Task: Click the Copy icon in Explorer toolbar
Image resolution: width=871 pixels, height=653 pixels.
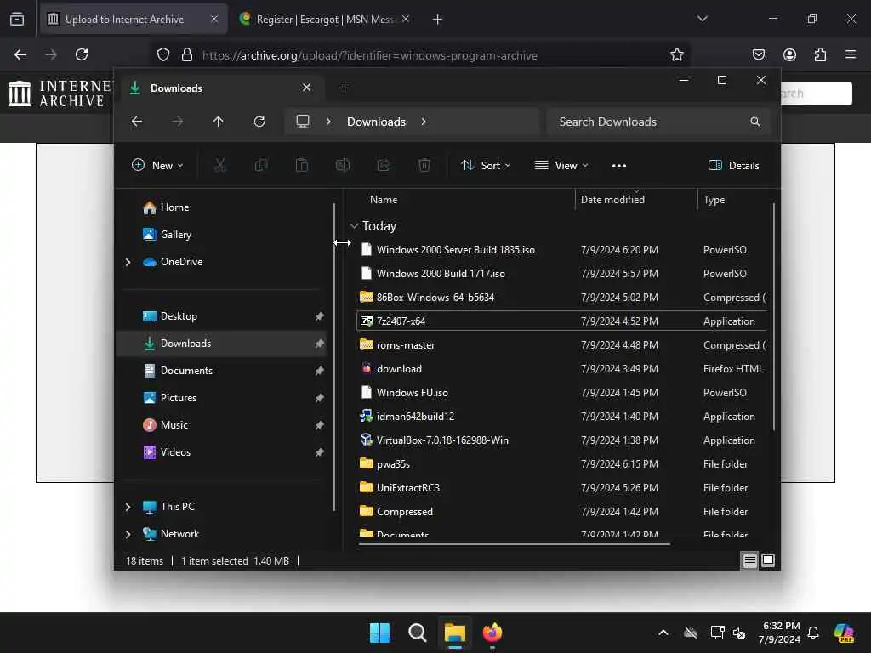Action: tap(260, 166)
